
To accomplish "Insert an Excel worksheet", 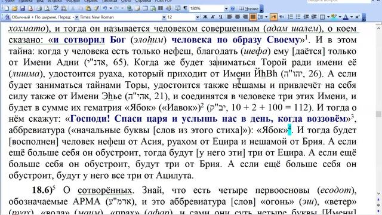I will pos(153,8).
